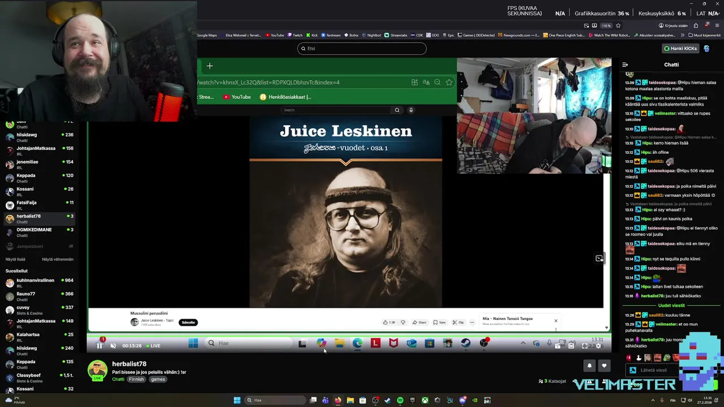Click new tab plus in streamed browser
The image size is (724, 407).
(x=209, y=66)
